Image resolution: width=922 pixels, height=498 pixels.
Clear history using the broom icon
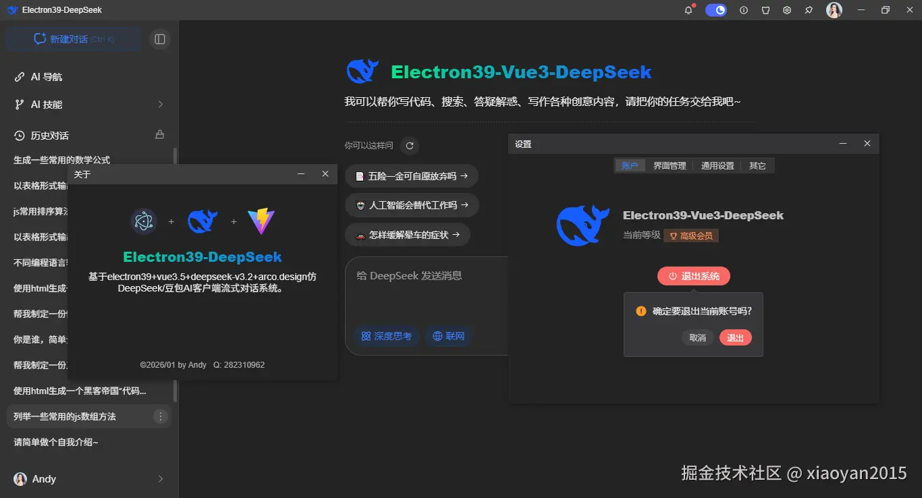(x=160, y=134)
